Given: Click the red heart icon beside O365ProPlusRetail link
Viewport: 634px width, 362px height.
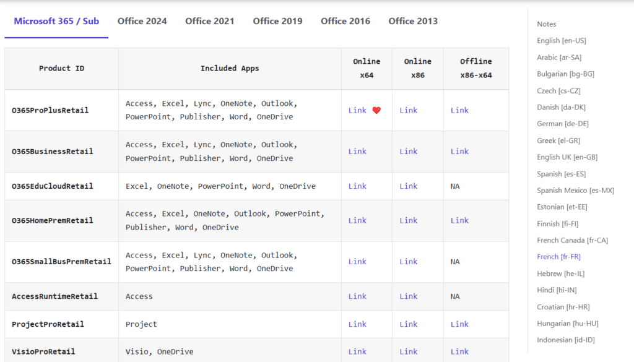Looking at the screenshot, I should pyautogui.click(x=376, y=110).
